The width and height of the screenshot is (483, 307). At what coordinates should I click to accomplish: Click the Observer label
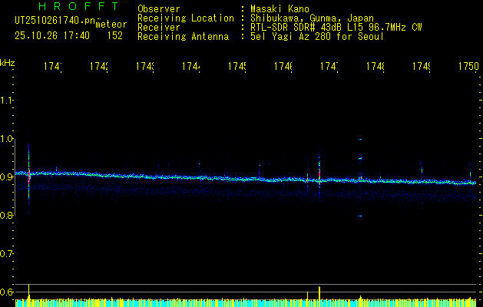coord(159,9)
